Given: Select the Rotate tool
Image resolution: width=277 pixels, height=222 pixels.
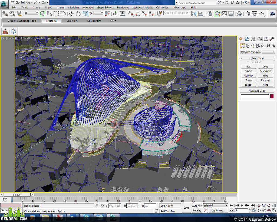Looking at the screenshot, I should pyautogui.click(x=78, y=14).
